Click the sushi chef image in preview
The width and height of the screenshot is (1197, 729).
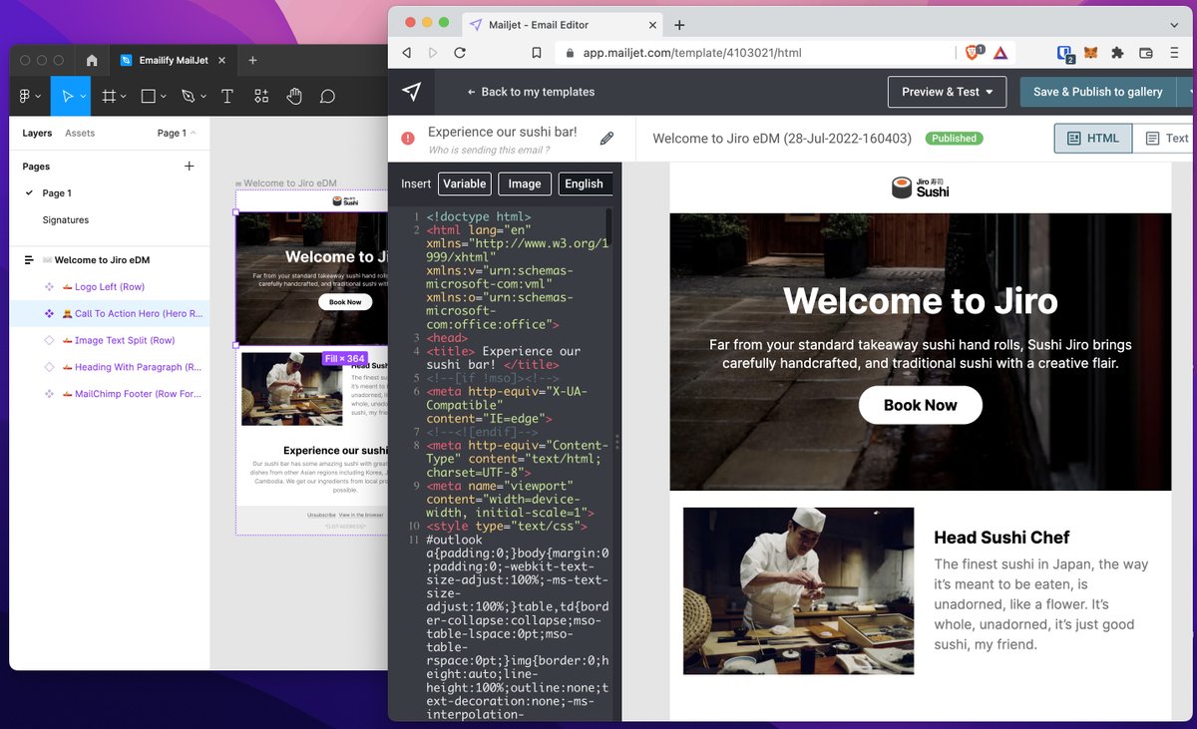pos(798,591)
